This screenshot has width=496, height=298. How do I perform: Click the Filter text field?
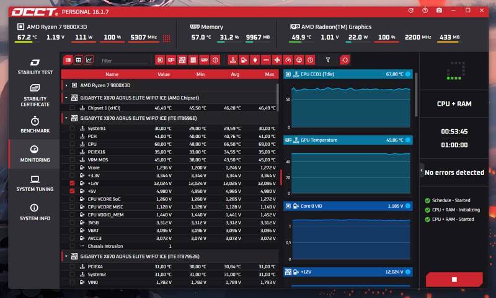coord(124,61)
